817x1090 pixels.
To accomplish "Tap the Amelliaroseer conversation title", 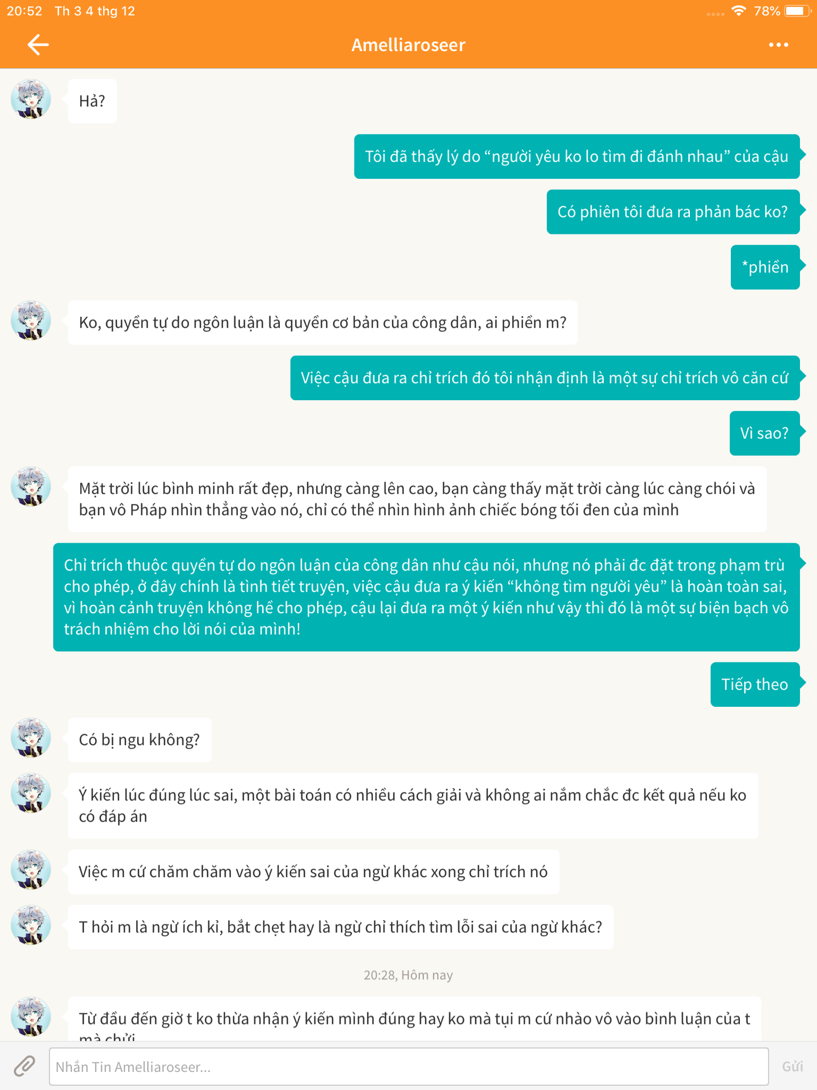I will tap(408, 45).
